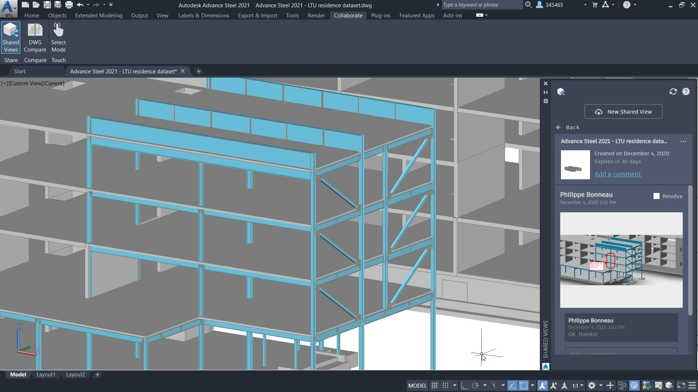Image resolution: width=698 pixels, height=392 pixels.
Task: Open Shared Views palette help icon
Action: click(x=686, y=91)
